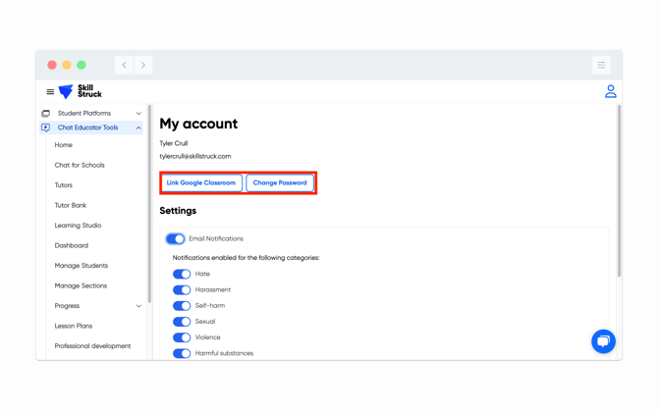Open the window list menu icon
Image resolution: width=658 pixels, height=410 pixels.
(601, 65)
